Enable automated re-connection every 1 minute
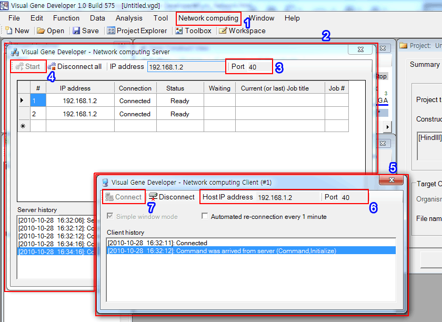Image resolution: width=442 pixels, height=322 pixels. [205, 216]
